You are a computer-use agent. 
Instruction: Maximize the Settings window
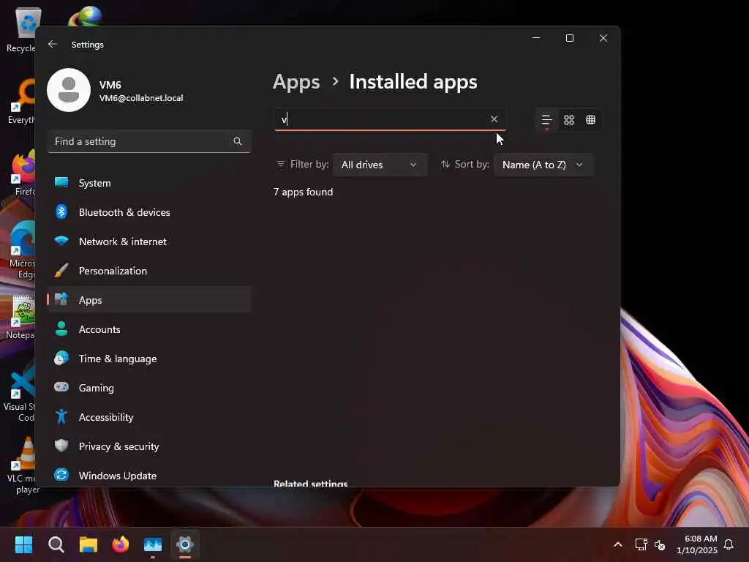click(x=569, y=38)
